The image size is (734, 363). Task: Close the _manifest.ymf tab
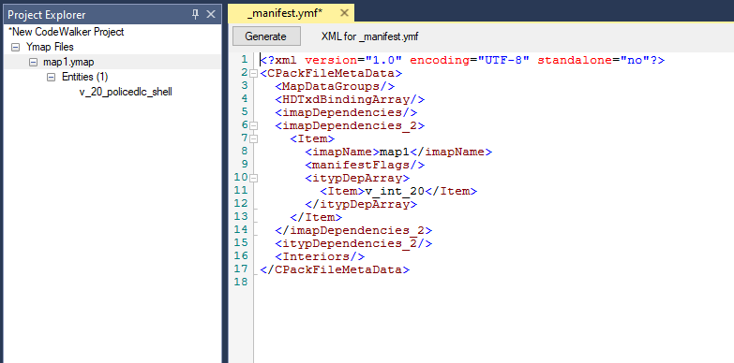[345, 13]
